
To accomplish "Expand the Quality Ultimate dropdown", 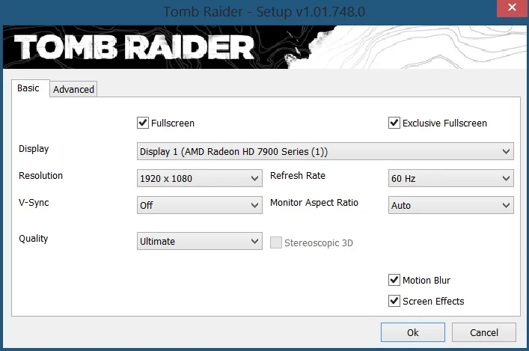I will 199,241.
